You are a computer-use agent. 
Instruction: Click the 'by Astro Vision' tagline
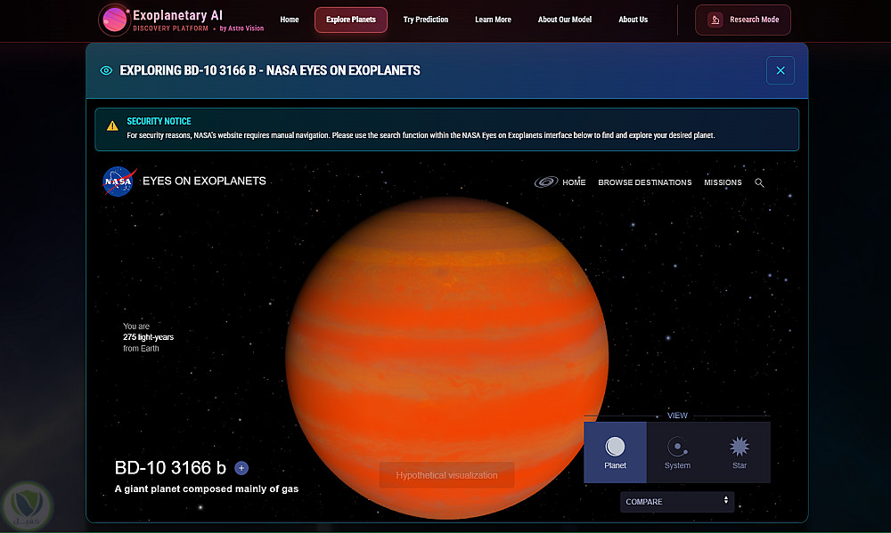click(241, 28)
